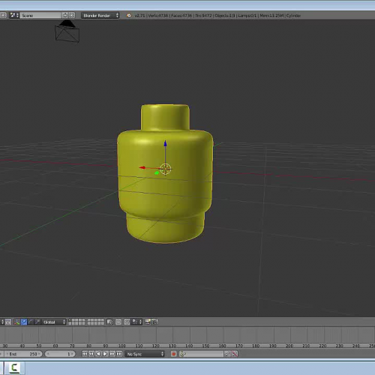This screenshot has height=375, width=375.
Task: Open the No Sync playback dropdown
Action: 145,354
